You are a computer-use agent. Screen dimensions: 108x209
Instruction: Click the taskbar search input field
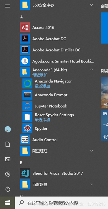61,203
